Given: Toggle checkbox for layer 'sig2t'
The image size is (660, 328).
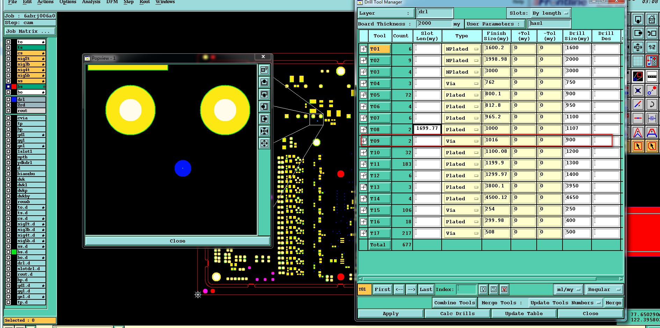Looking at the screenshot, I should click(8, 59).
